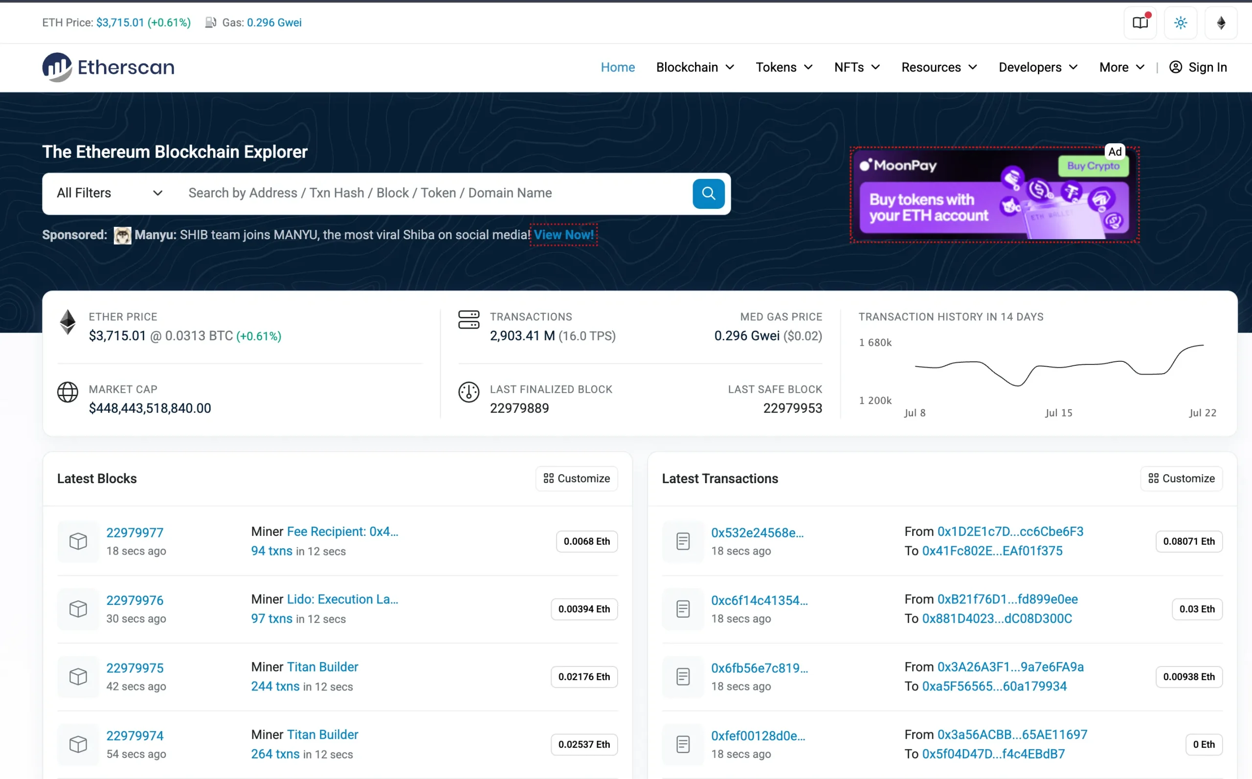Viewport: 1252px width, 779px height.
Task: Open transaction 0x6fb56e7c819... link
Action: click(x=759, y=668)
